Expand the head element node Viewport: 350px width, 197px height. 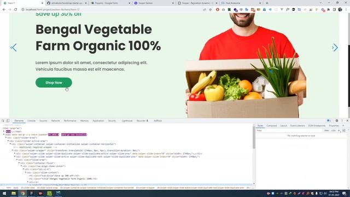coord(4,131)
